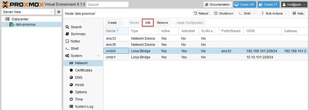Click the cube icon on Create CT
The width and height of the screenshot is (309, 110).
261,4
